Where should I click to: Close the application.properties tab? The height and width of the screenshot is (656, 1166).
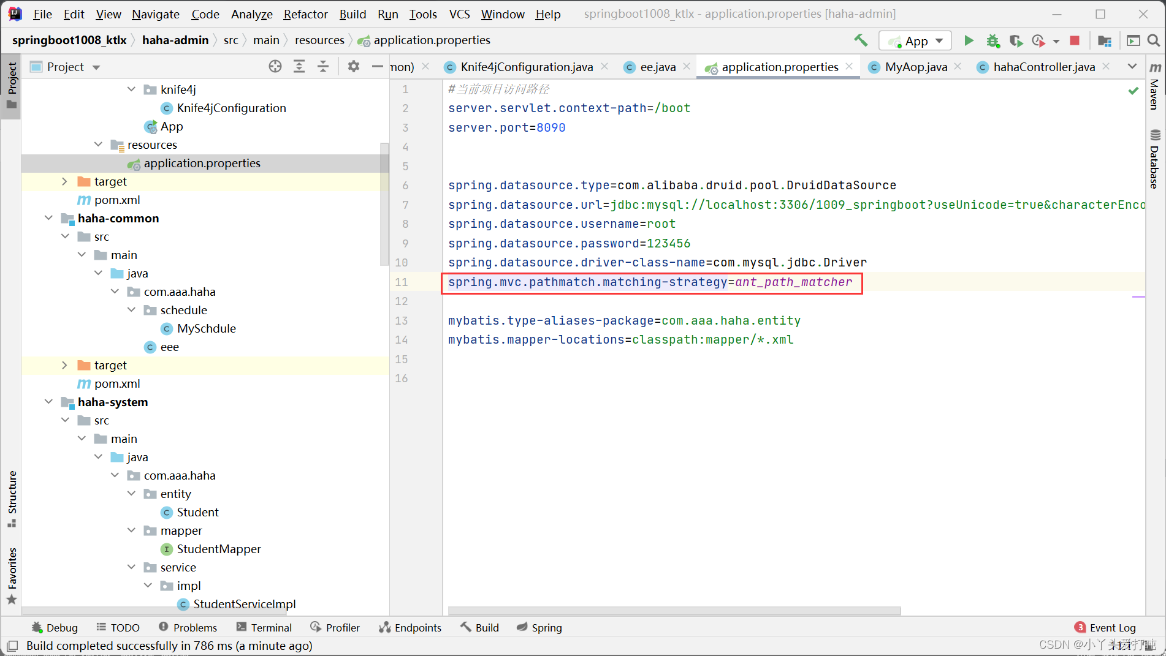pos(849,66)
